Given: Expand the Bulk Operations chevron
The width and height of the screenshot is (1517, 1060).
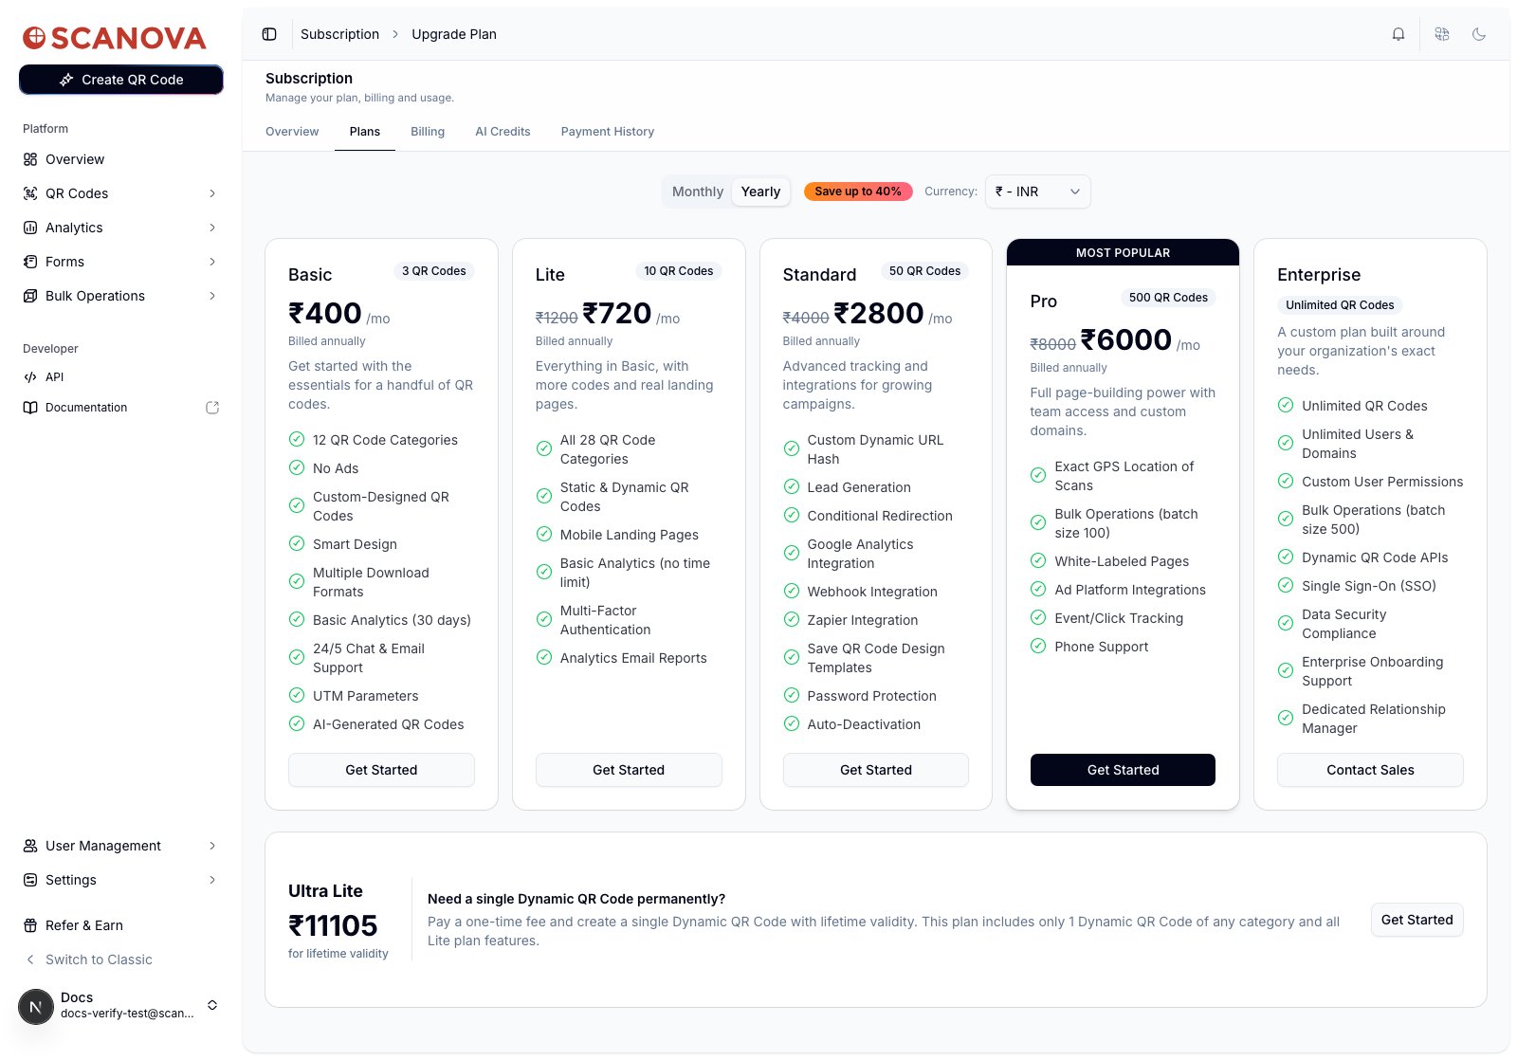Looking at the screenshot, I should click(x=212, y=296).
